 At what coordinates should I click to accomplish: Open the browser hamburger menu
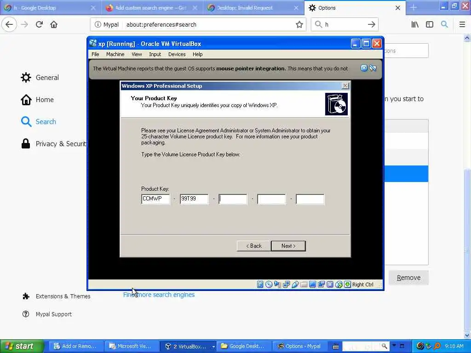pyautogui.click(x=462, y=25)
